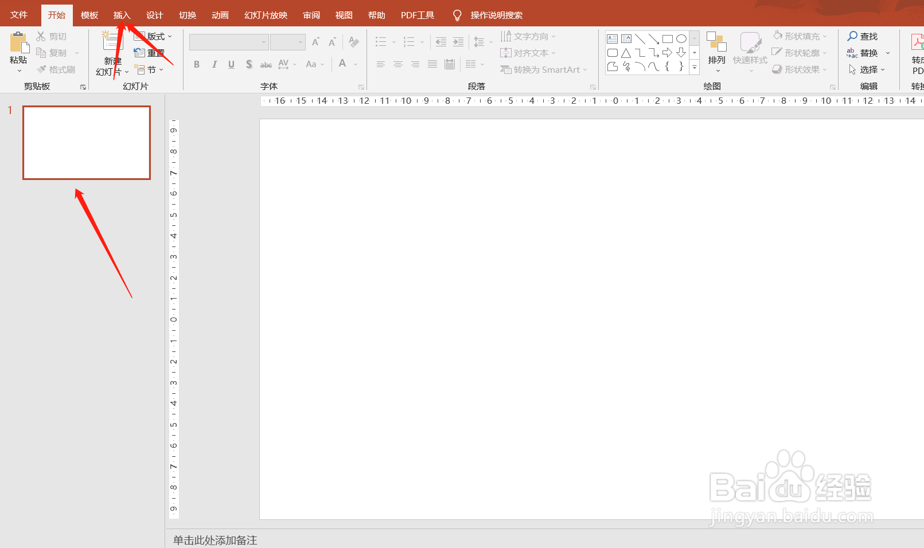924x548 pixels.
Task: Open the Select (选择) dropdown
Action: click(x=867, y=69)
